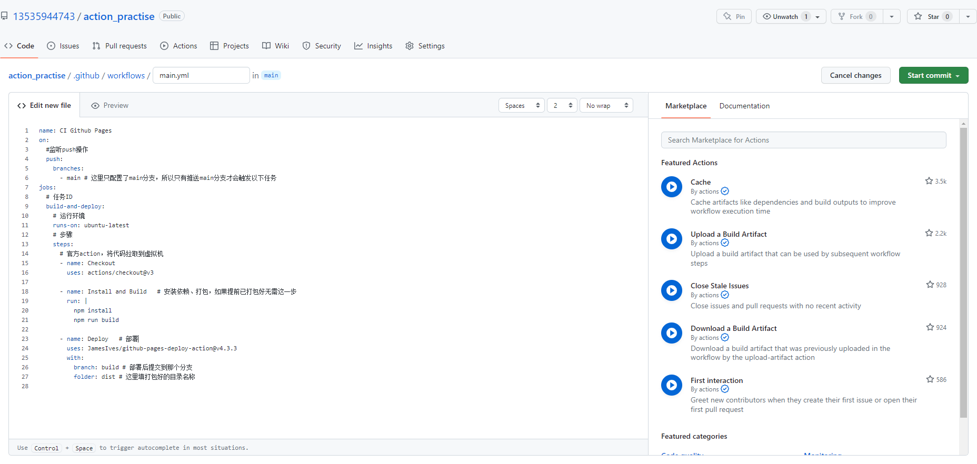Click code line 'runs-on: ubuntu-latest'

(91, 225)
